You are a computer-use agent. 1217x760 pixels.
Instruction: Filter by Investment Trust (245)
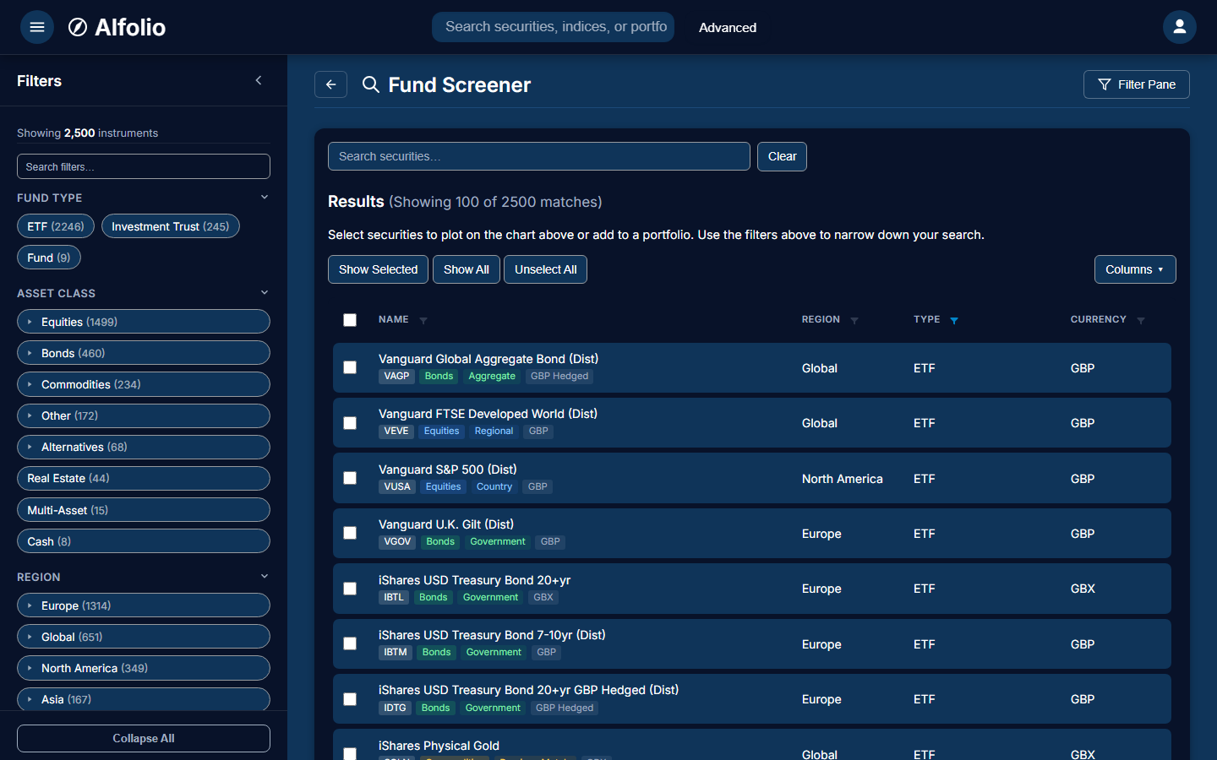171,226
